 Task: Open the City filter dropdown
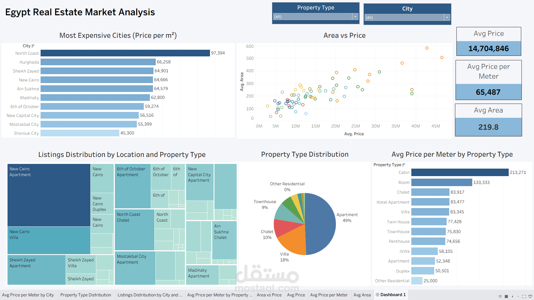click(x=447, y=17)
